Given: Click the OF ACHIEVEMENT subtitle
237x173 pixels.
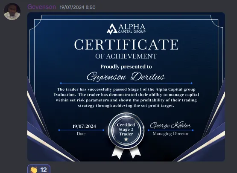Looking at the screenshot, I should pyautogui.click(x=126, y=56).
